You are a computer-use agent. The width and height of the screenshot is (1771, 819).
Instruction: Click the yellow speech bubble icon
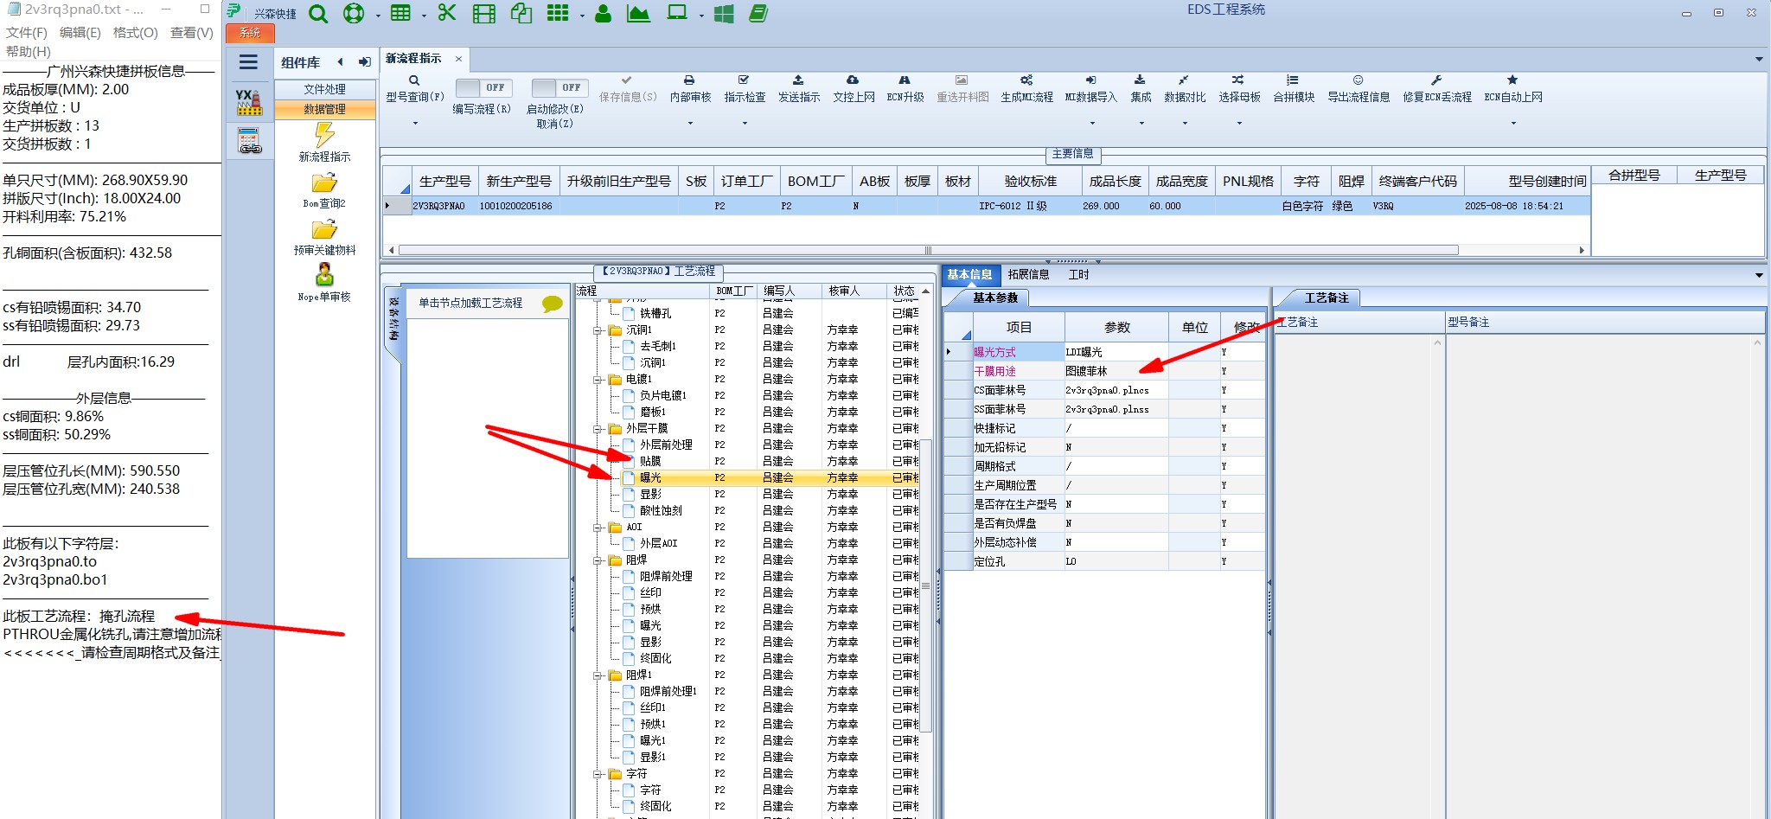pyautogui.click(x=552, y=304)
